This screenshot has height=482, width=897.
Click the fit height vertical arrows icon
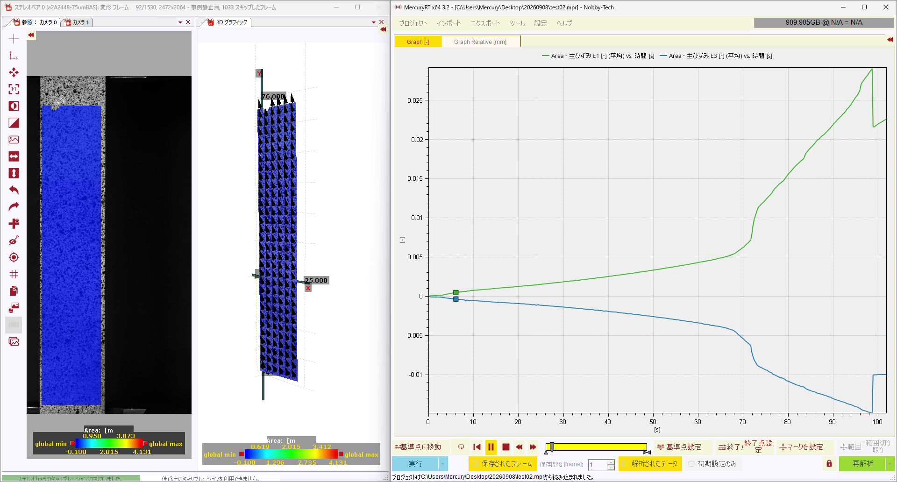point(14,173)
